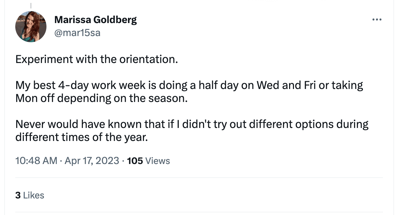The width and height of the screenshot is (395, 215).
Task: Open the three-dot more options menu
Action: pyautogui.click(x=377, y=20)
